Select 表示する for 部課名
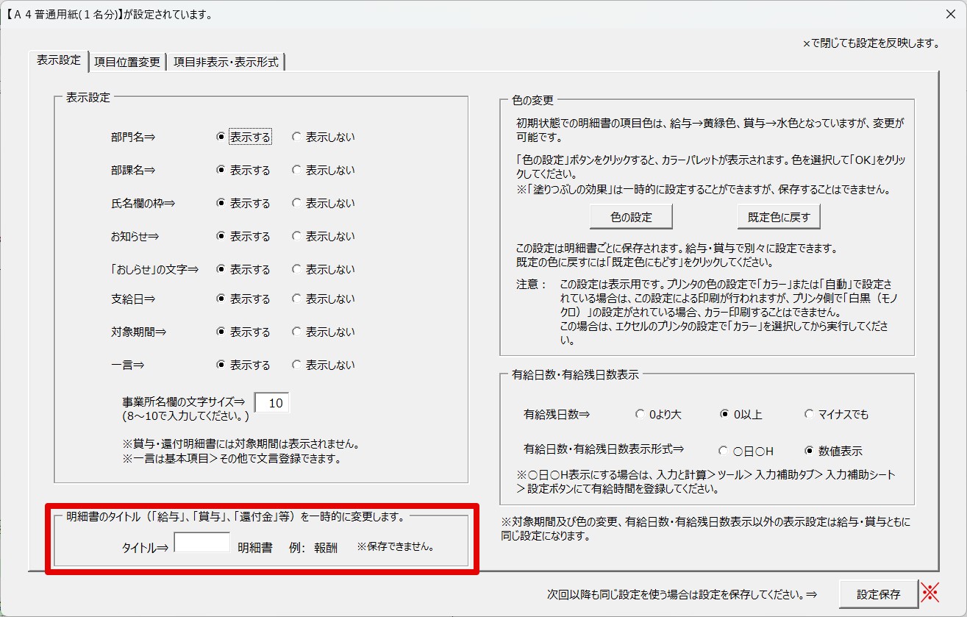The width and height of the screenshot is (967, 617). [x=221, y=170]
